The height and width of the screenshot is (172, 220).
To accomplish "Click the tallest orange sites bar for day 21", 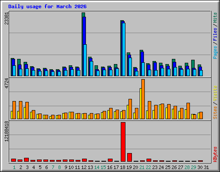I will tap(143, 99).
